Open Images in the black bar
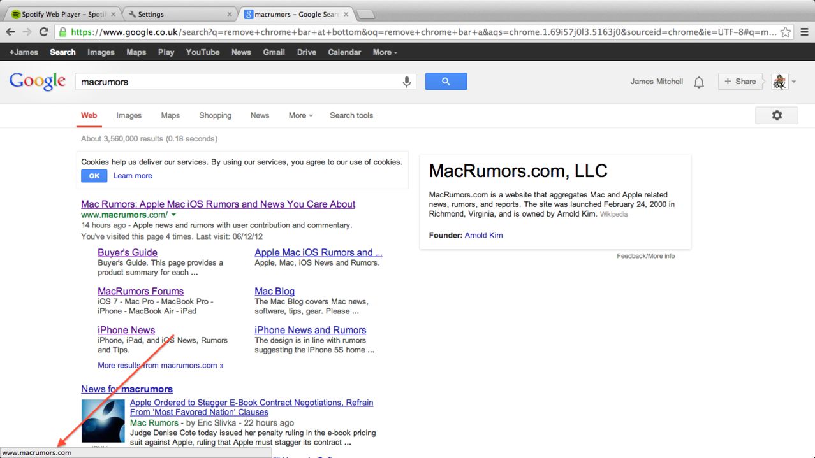Viewport: 815px width, 458px height. [x=101, y=52]
